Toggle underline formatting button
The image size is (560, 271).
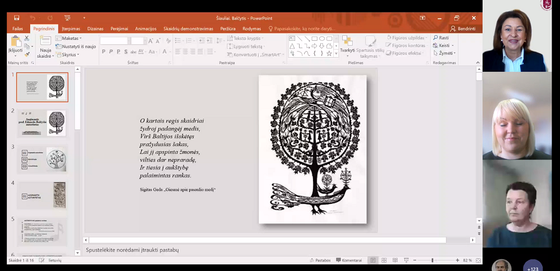(118, 52)
